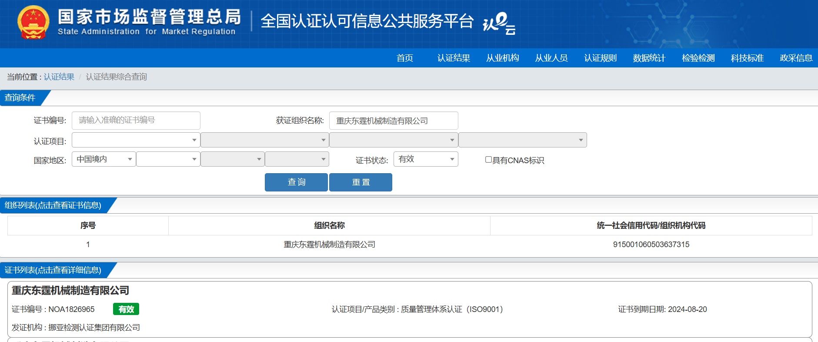The height and width of the screenshot is (342, 818).
Task: Open the 科技标准 navigation item
Action: pyautogui.click(x=747, y=58)
